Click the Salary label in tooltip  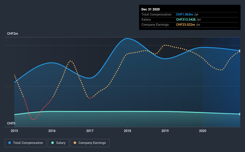pos(146,19)
